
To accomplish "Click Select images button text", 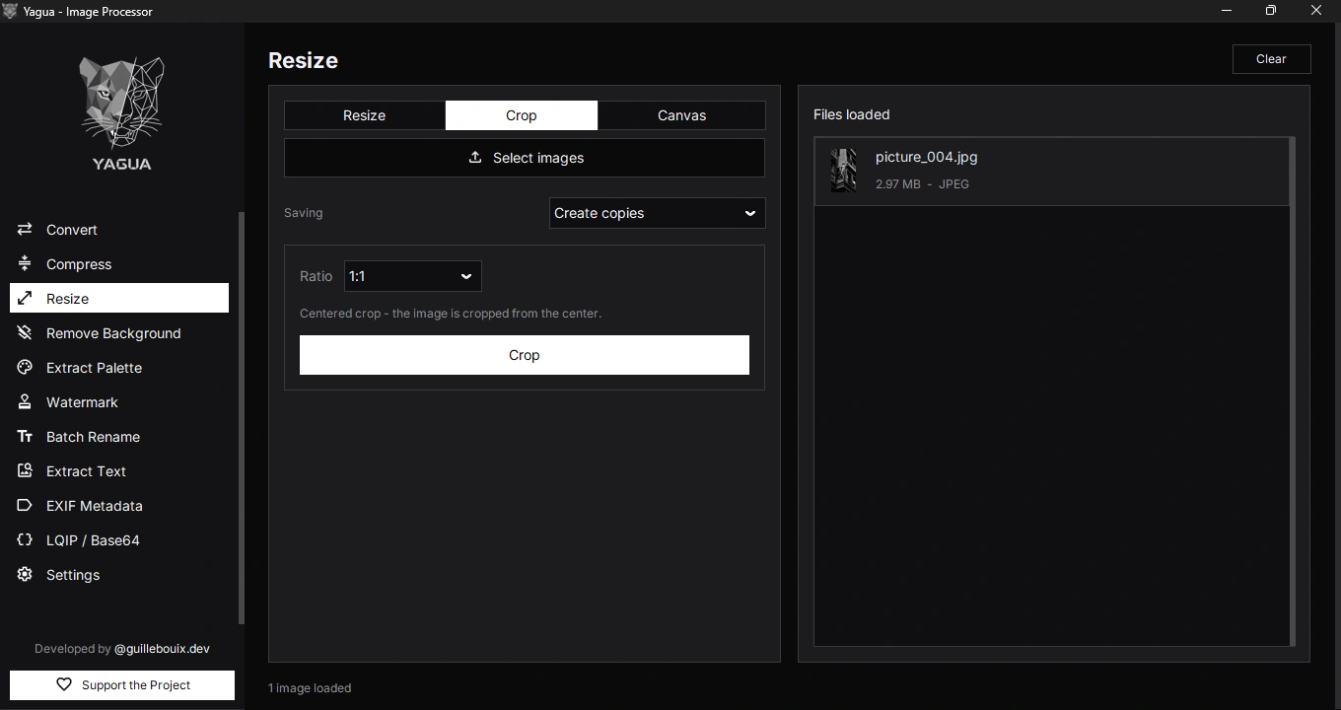I will [x=538, y=158].
